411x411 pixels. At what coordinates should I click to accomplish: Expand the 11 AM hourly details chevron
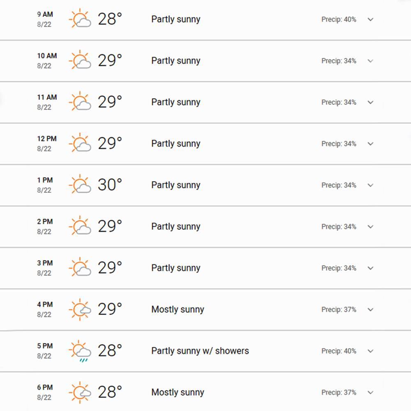tap(370, 102)
